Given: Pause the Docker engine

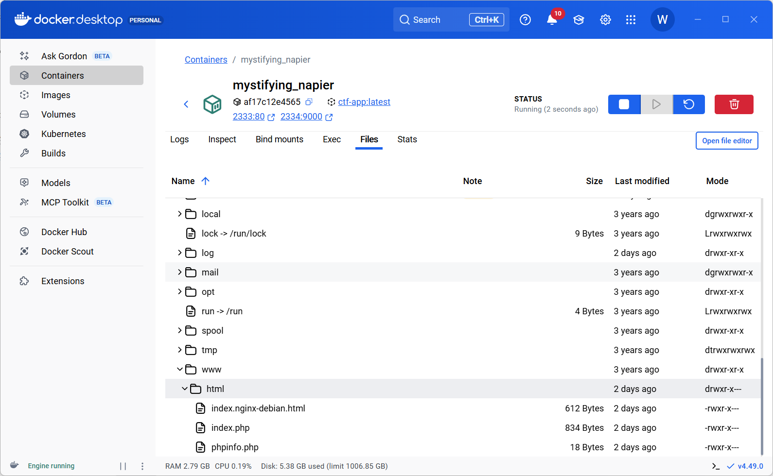Looking at the screenshot, I should pos(123,466).
